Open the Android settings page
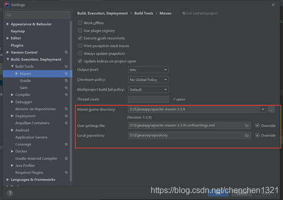The height and width of the screenshot is (200, 283). (22, 130)
